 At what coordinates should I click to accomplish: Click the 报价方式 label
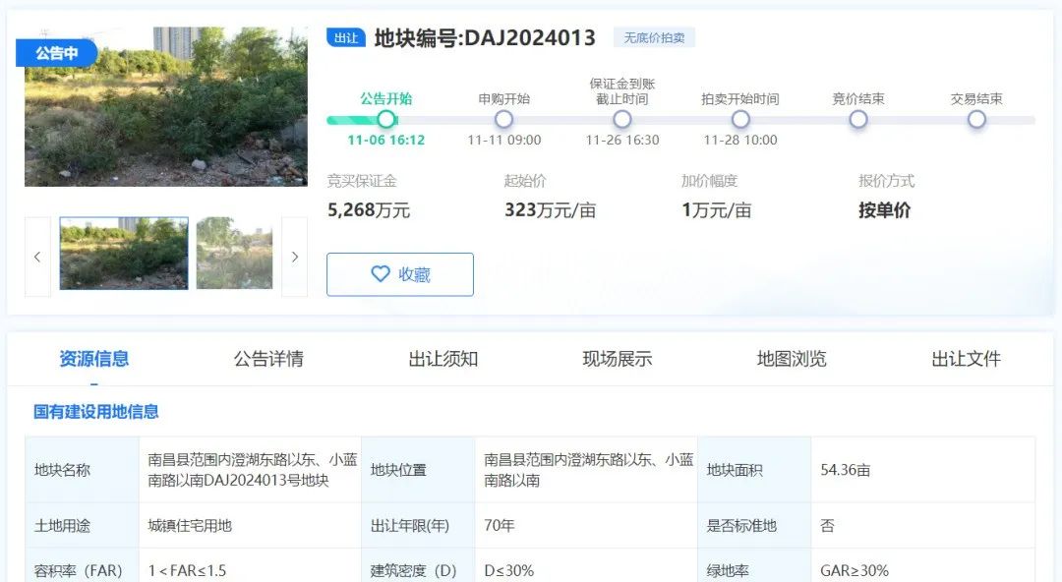click(886, 181)
